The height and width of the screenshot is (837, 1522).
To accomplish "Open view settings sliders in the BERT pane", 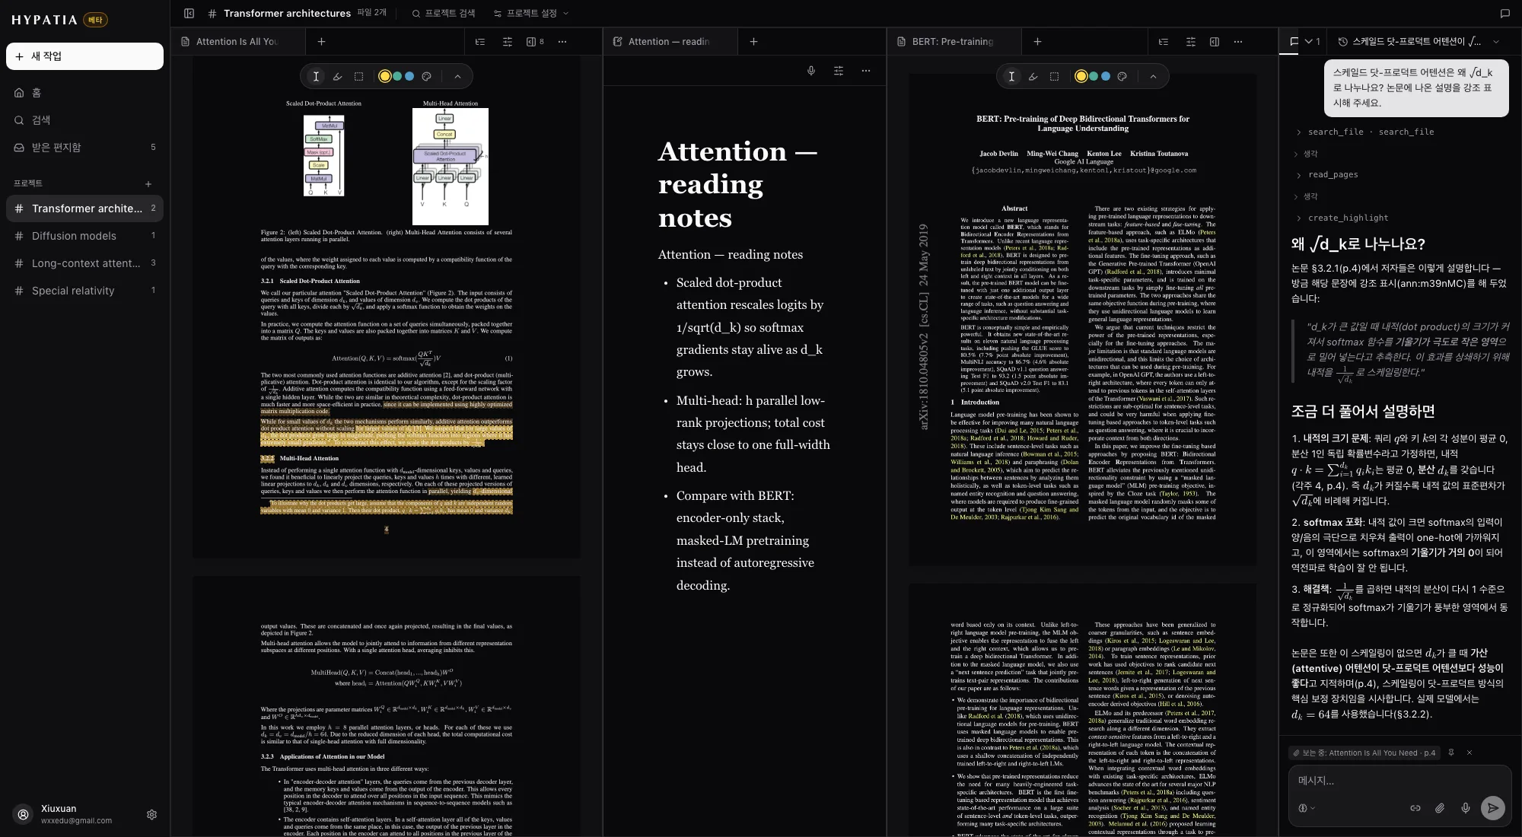I will click(x=1191, y=42).
